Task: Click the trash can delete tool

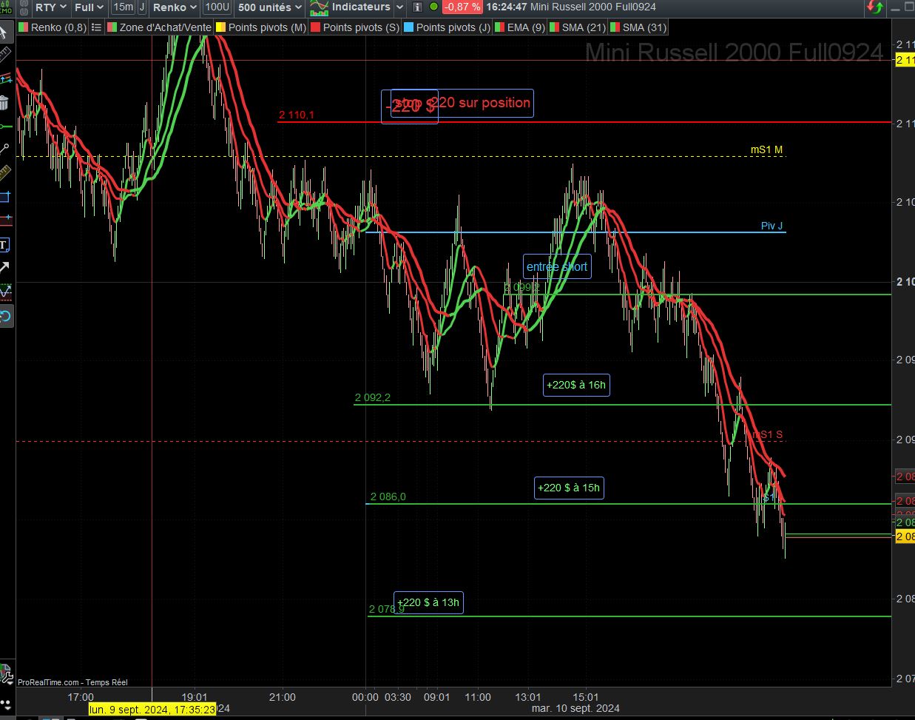Action: pos(5,103)
